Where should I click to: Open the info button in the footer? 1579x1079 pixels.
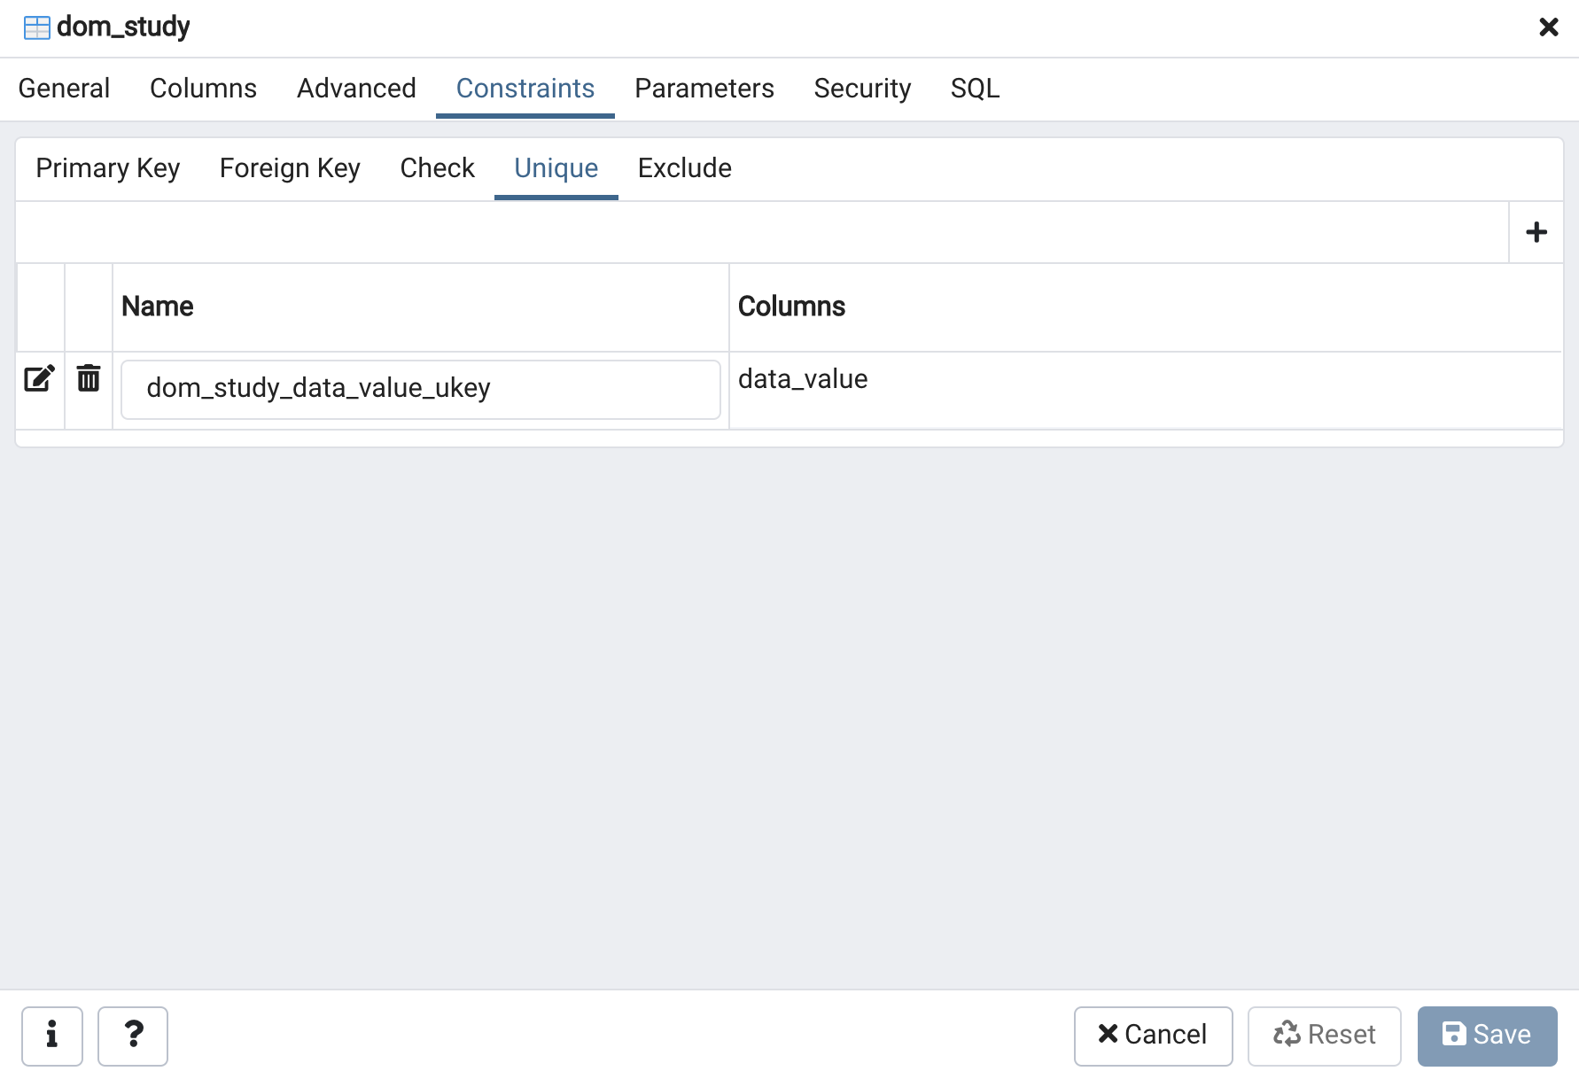[x=52, y=1035]
